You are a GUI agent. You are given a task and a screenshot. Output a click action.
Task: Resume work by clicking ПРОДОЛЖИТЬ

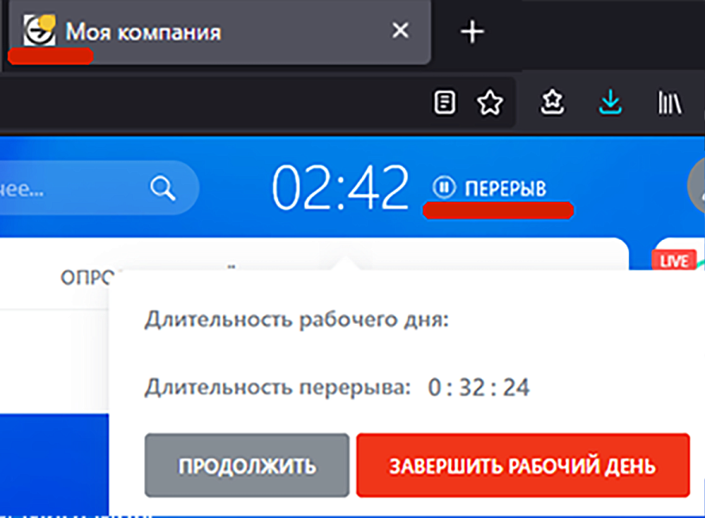(x=246, y=464)
